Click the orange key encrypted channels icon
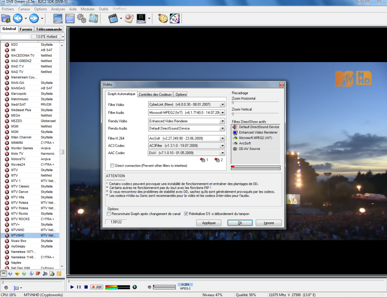The image size is (387, 298). [x=59, y=273]
